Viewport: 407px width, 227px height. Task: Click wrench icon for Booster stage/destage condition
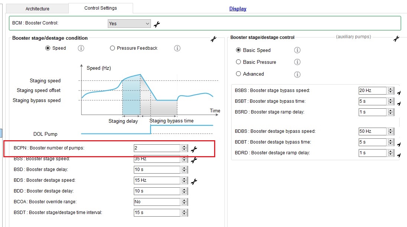click(x=214, y=39)
